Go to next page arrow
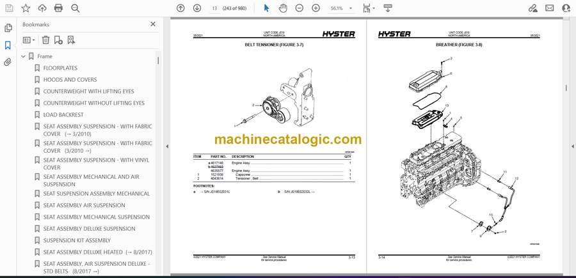The height and width of the screenshot is (278, 576). (197, 8)
